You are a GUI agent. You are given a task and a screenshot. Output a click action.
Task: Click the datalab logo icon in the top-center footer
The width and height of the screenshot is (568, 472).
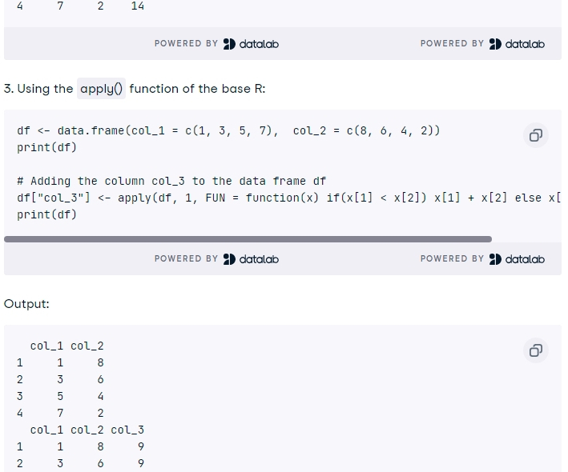[x=229, y=44]
